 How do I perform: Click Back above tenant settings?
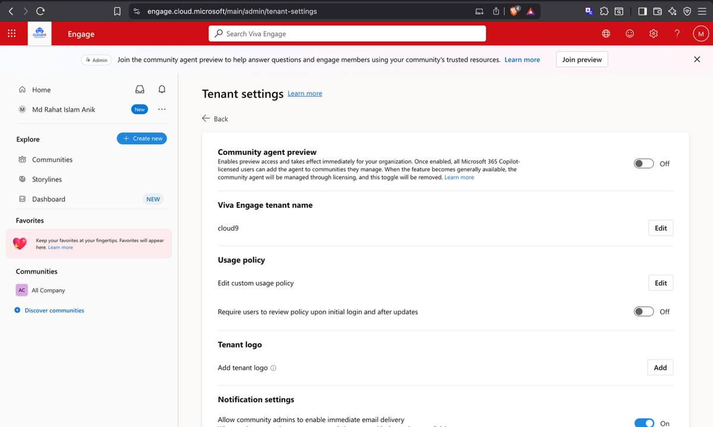215,119
